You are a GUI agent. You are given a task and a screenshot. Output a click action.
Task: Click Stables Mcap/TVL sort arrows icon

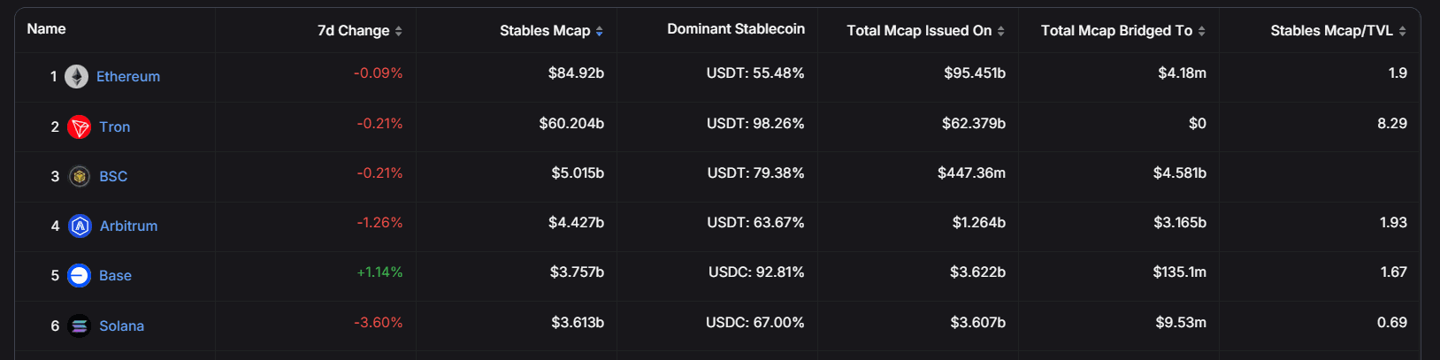coord(1403,31)
